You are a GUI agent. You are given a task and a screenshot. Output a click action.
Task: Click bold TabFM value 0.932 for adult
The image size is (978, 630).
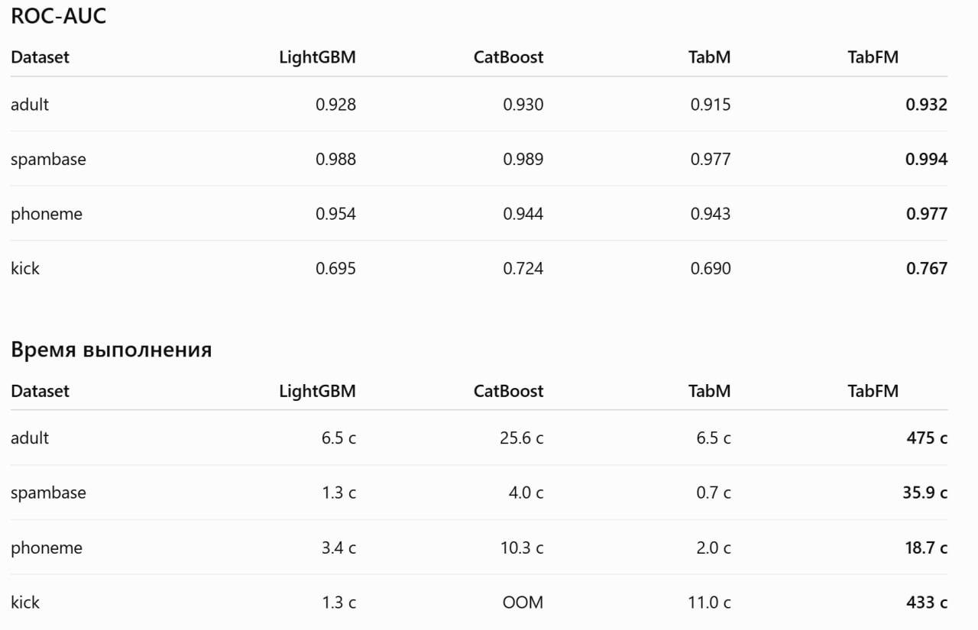pyautogui.click(x=926, y=105)
